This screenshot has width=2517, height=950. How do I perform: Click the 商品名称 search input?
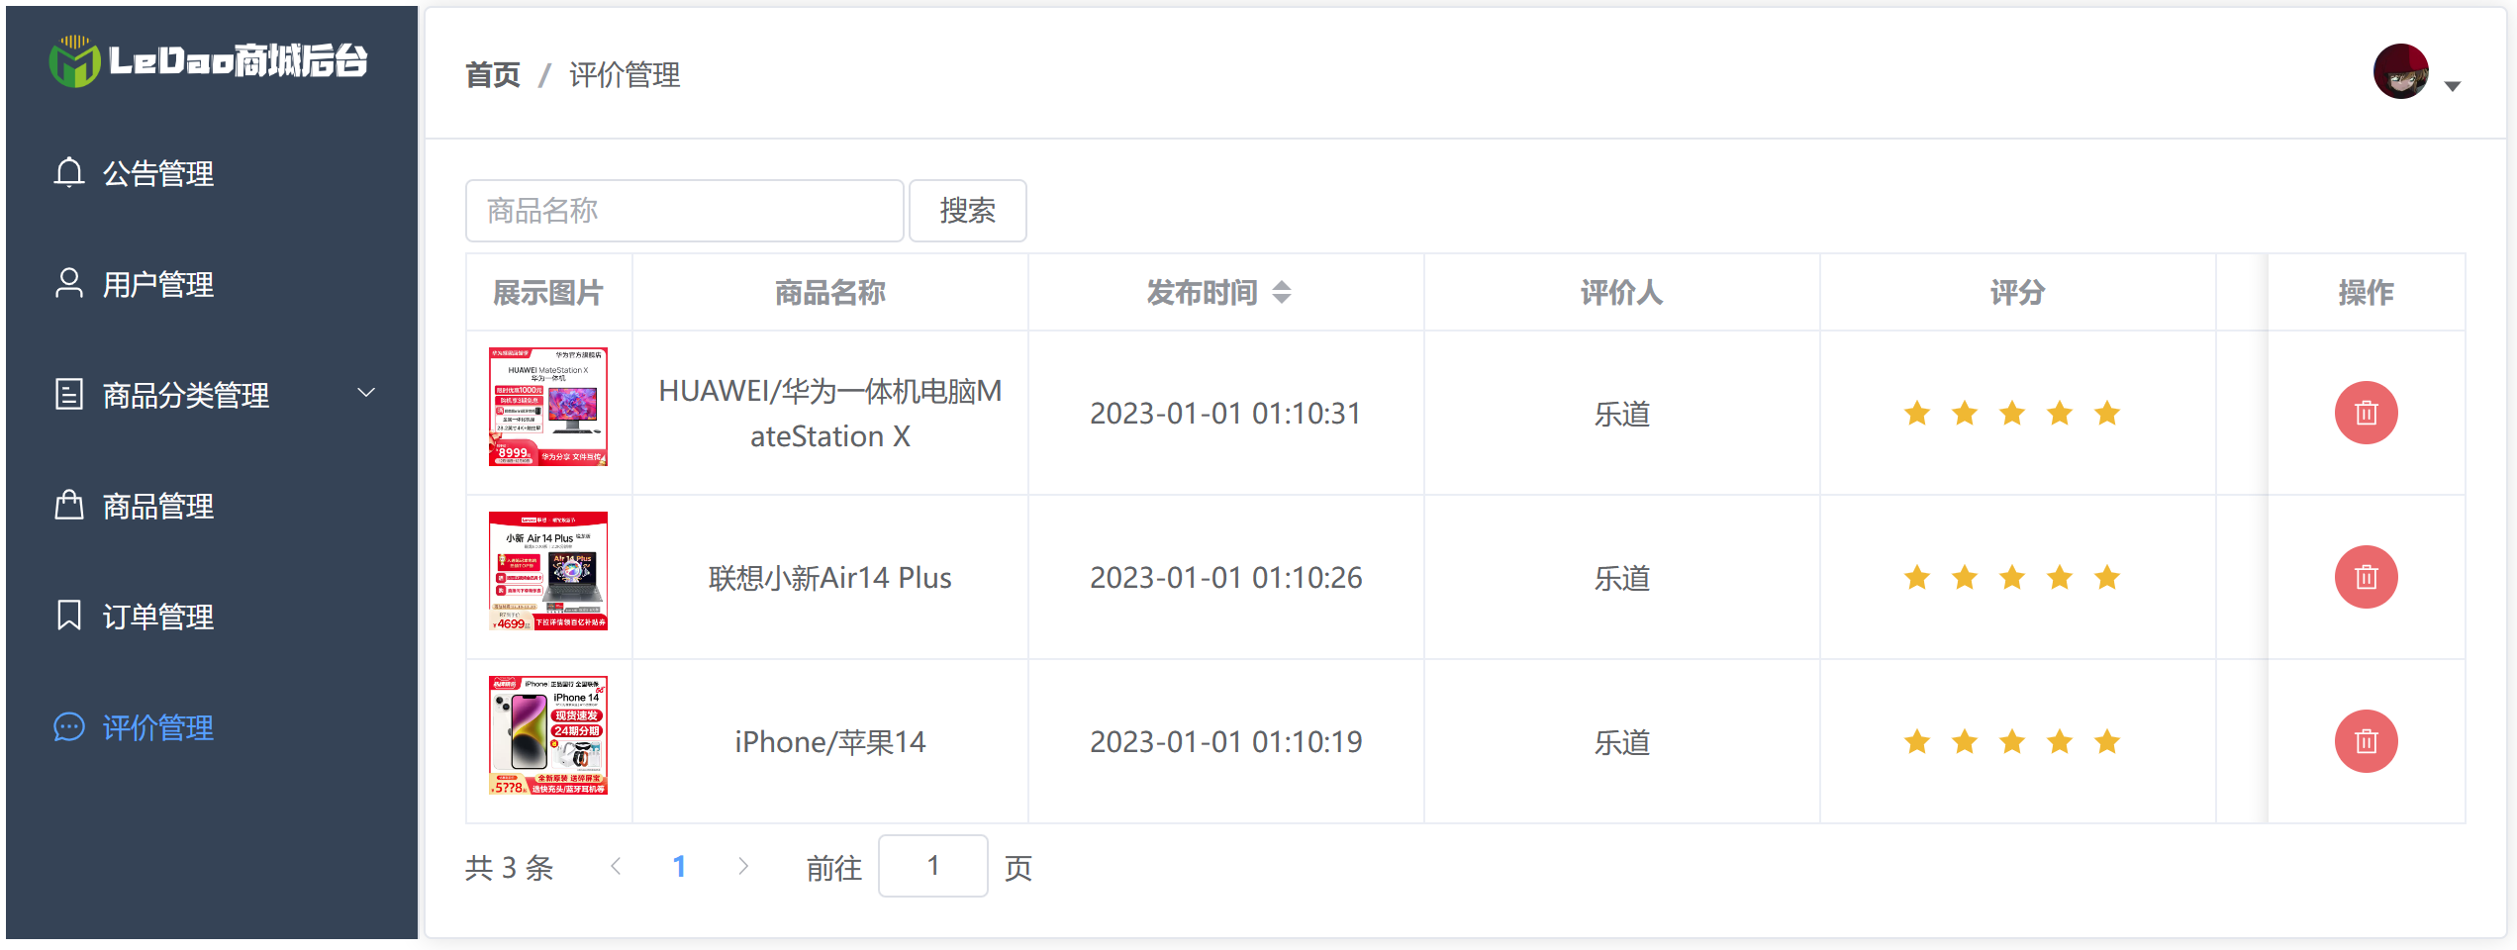coord(685,211)
